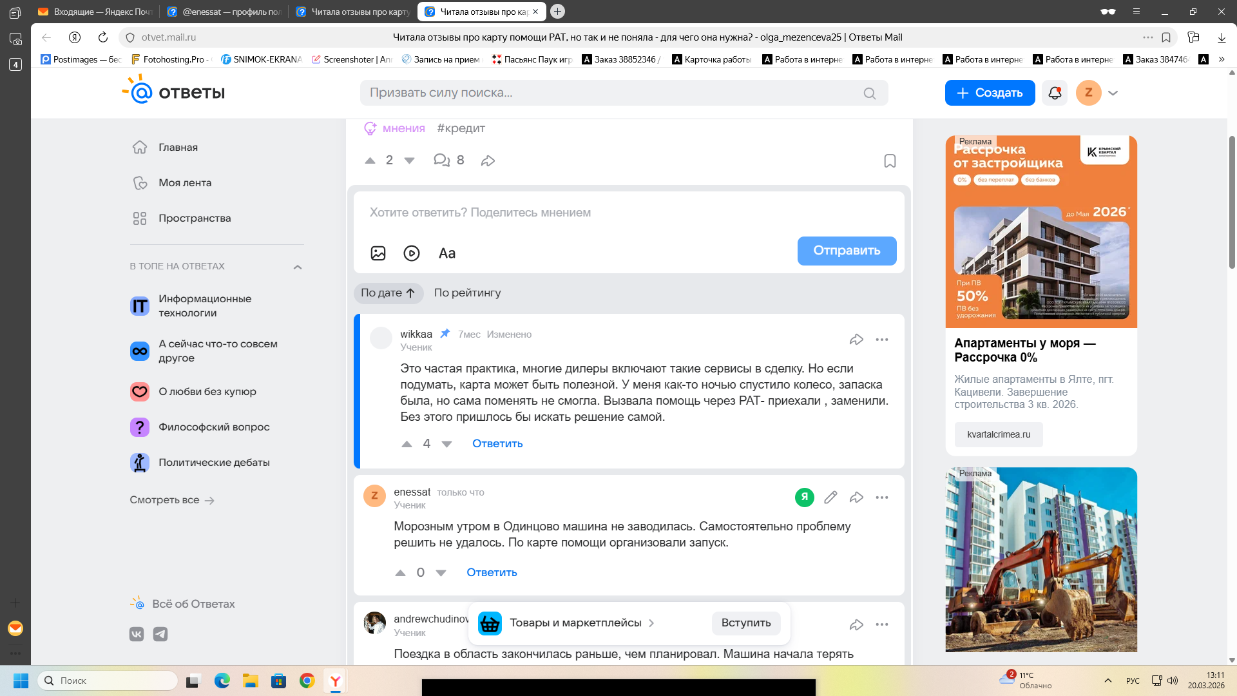Edit the enessat answer with the pencil icon
1237x696 pixels.
click(x=830, y=497)
